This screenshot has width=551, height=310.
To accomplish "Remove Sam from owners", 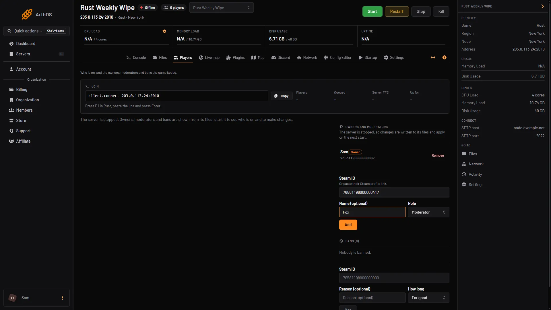I will click(x=438, y=156).
